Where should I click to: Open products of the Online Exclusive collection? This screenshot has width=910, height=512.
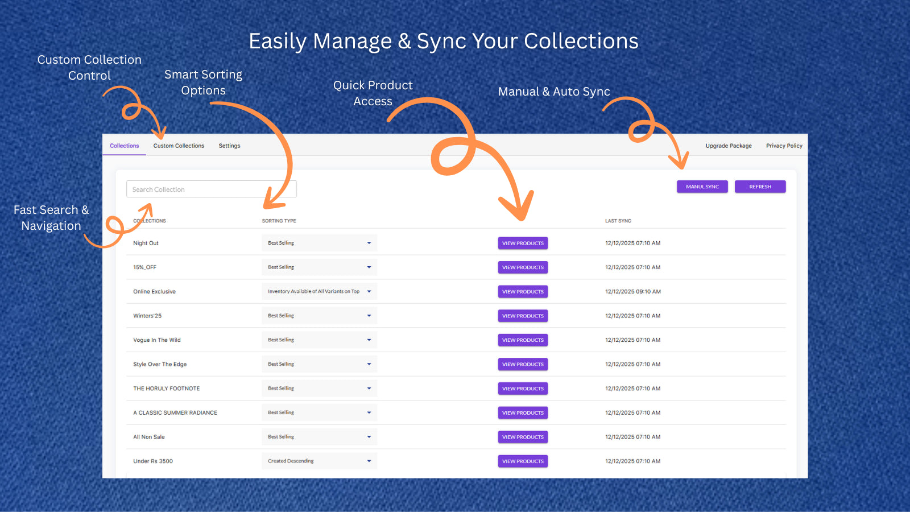(523, 291)
